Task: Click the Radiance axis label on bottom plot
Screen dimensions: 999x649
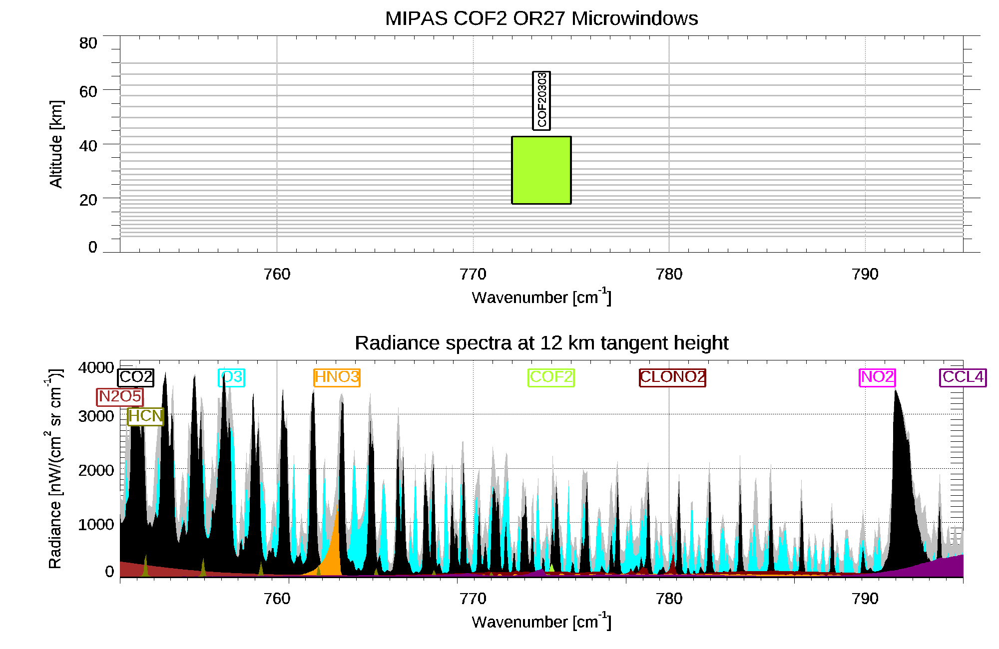Action: 54,468
